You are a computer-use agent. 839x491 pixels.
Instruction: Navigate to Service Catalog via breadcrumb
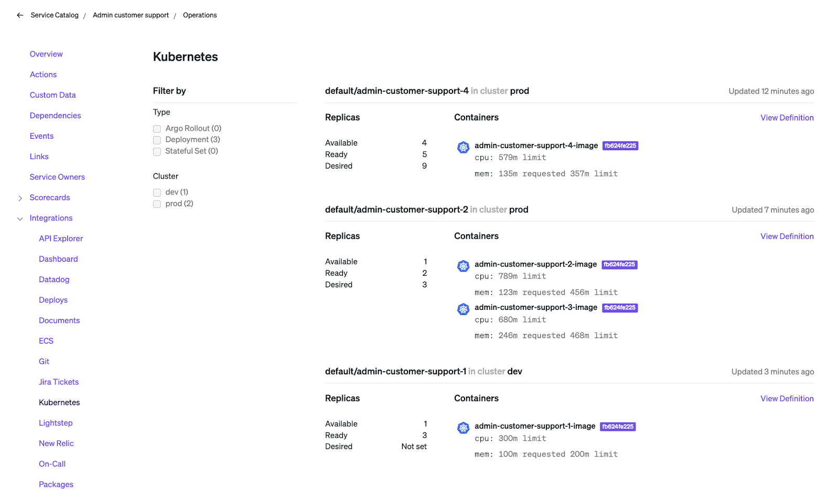[55, 15]
